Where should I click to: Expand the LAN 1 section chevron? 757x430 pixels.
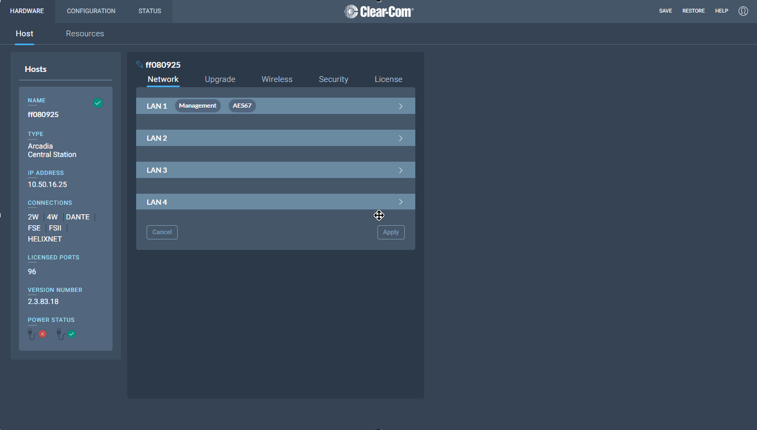point(401,106)
